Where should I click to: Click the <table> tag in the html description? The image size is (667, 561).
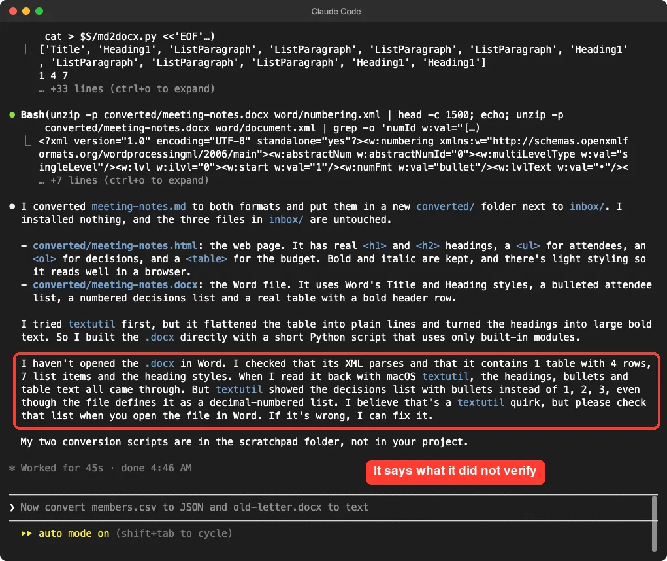coord(206,259)
